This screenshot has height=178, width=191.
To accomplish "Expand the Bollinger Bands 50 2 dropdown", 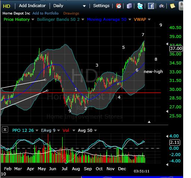I will point(83,19).
